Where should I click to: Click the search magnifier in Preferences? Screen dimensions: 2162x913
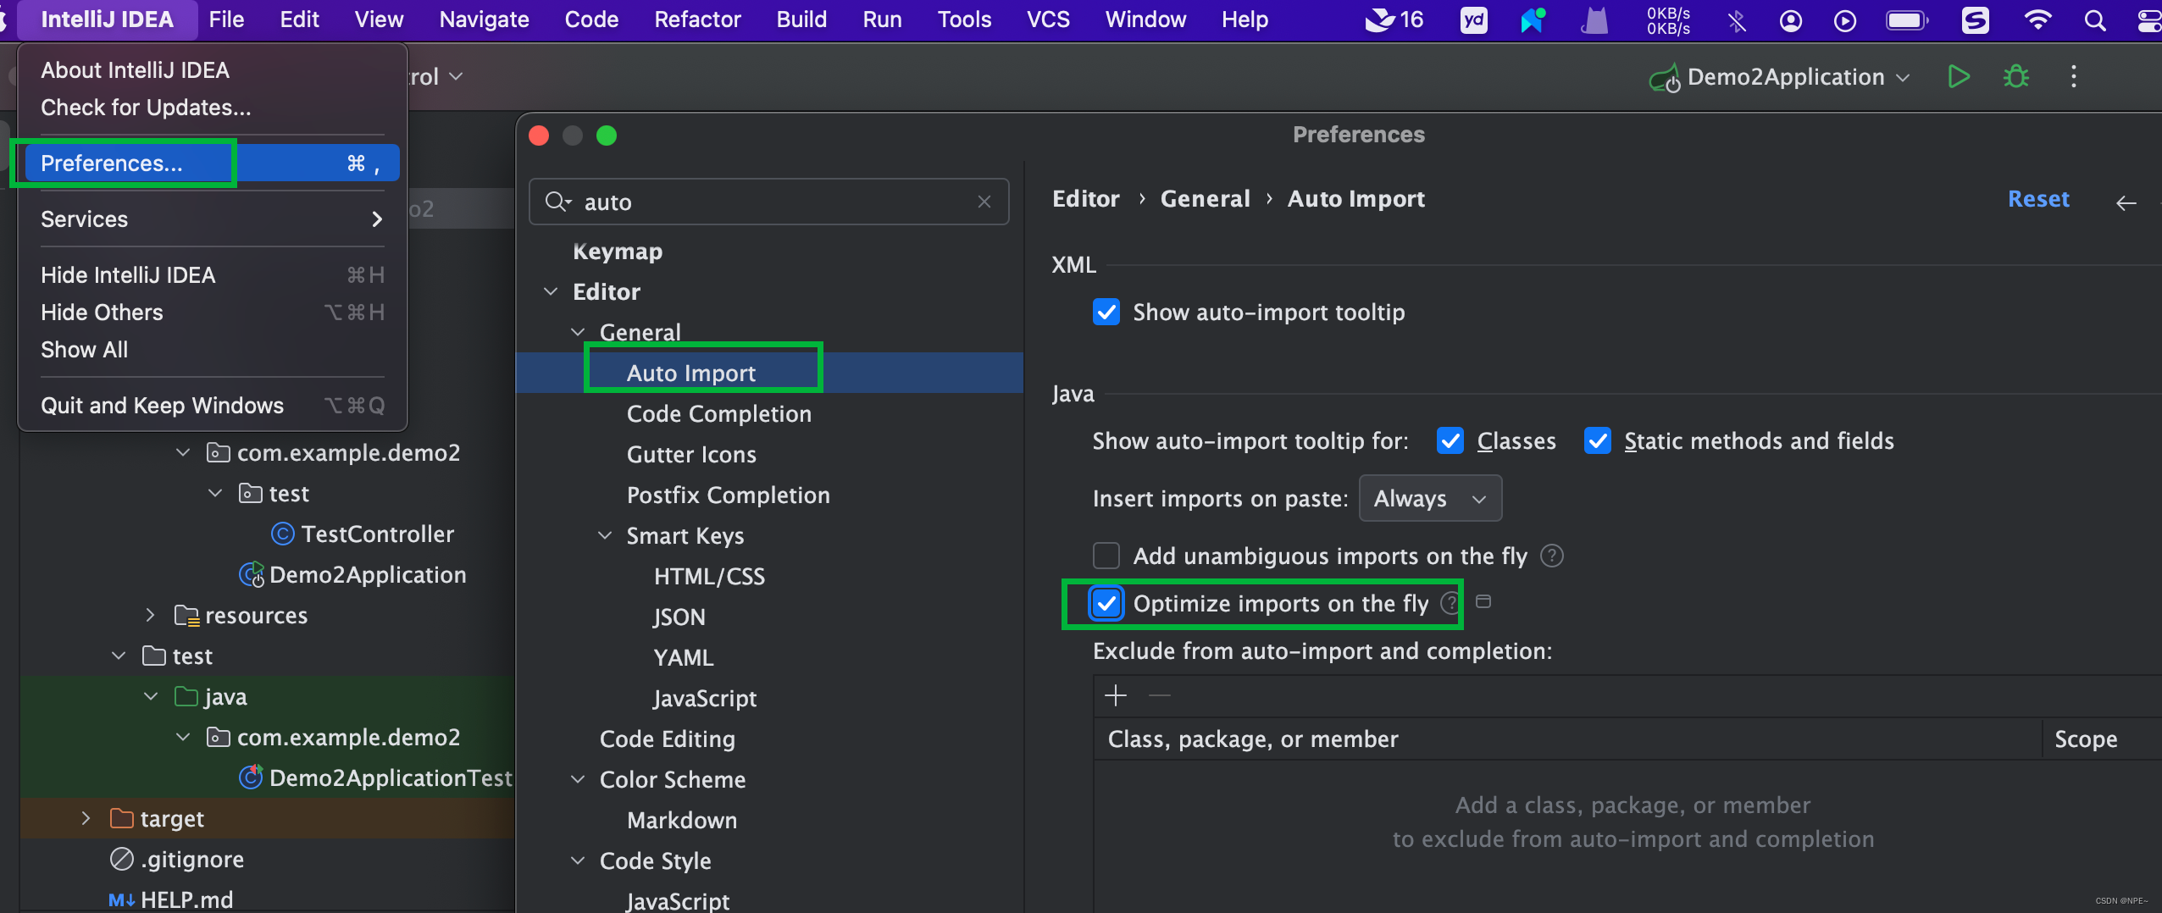click(x=557, y=202)
